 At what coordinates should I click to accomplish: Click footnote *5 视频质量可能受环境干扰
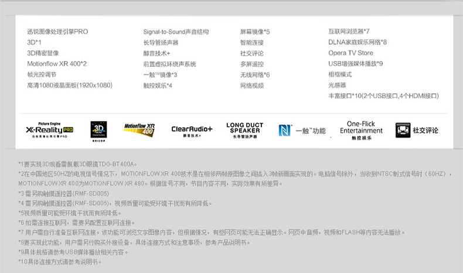[x=70, y=213]
